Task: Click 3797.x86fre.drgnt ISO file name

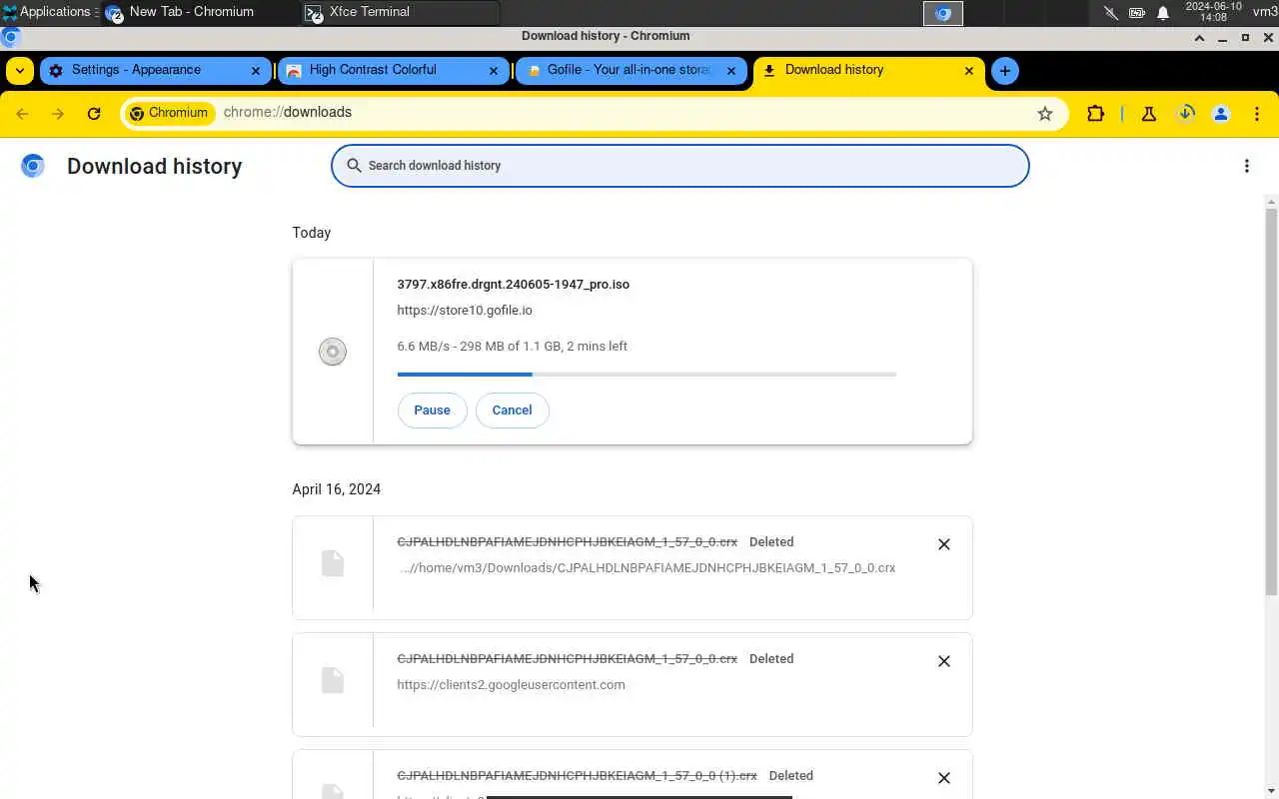Action: pos(514,285)
